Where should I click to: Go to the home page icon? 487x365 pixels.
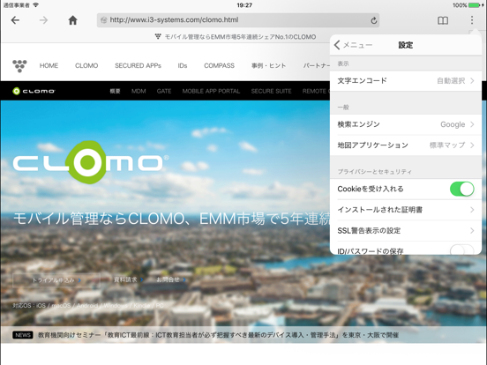72,20
